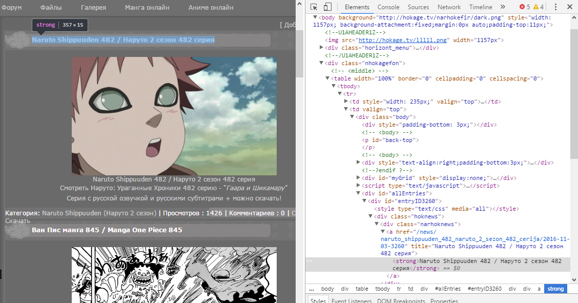Click the yellow warning count indicator

(539, 7)
